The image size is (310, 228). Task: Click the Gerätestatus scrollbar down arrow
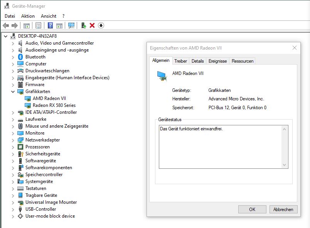[284, 165]
